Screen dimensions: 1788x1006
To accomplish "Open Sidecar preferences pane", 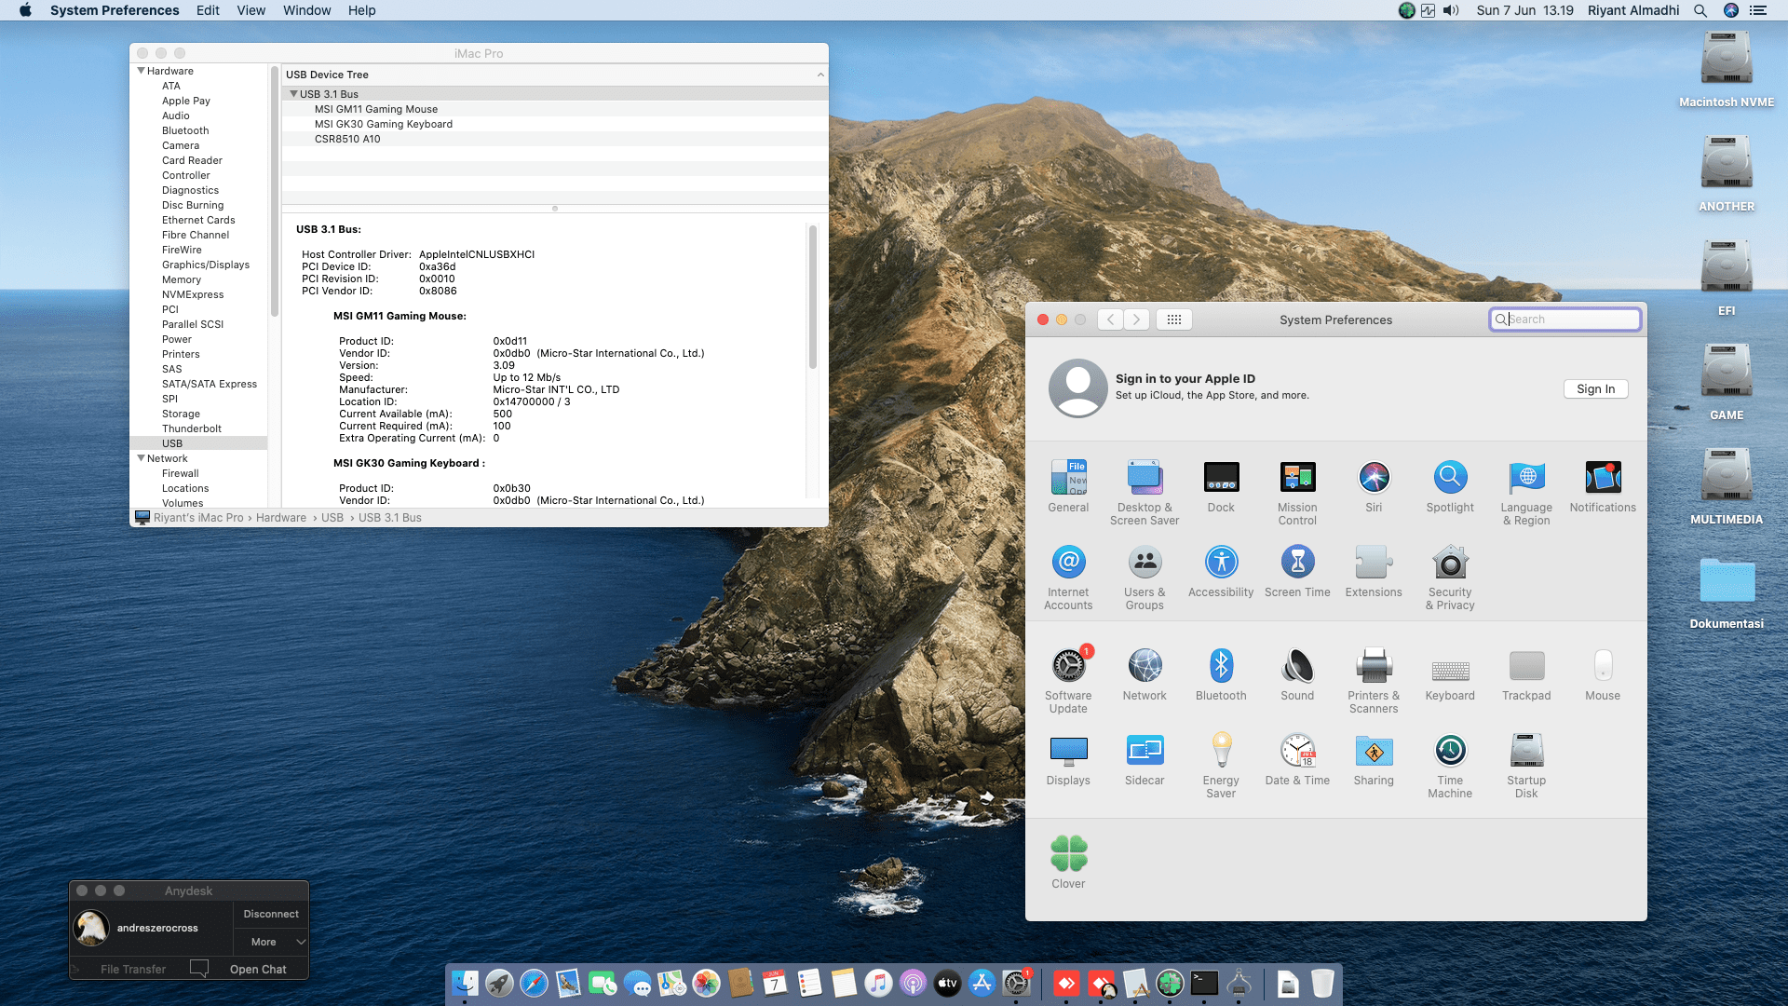I will [x=1145, y=759].
